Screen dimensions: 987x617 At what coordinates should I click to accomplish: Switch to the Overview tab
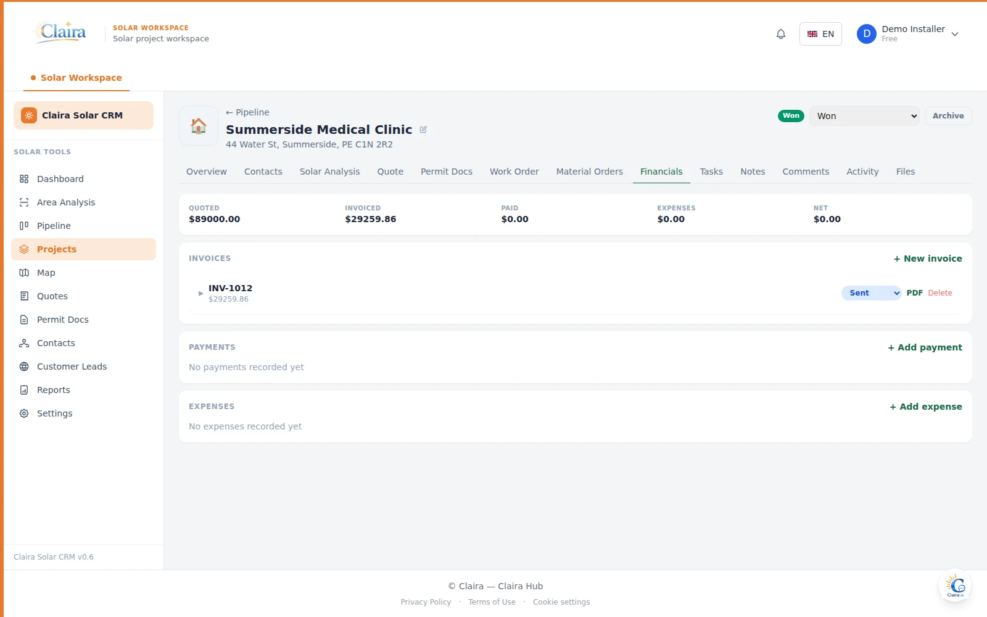pyautogui.click(x=207, y=172)
